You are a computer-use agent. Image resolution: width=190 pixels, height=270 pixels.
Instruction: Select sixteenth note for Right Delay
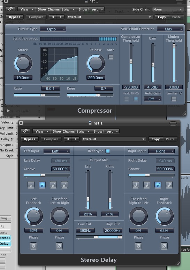pyautogui.click(x=169, y=185)
